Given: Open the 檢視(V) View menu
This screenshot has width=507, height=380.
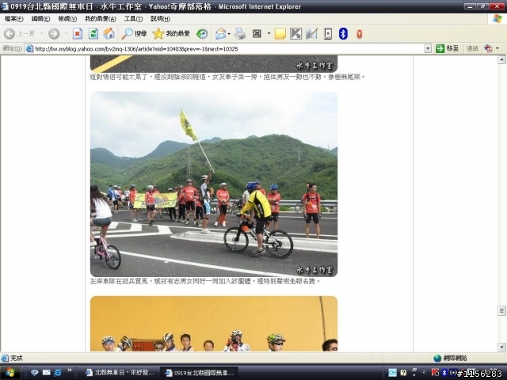Looking at the screenshot, I should 67,19.
